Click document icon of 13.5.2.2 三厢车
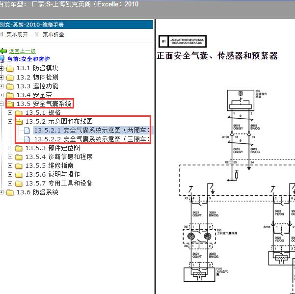Screen dimensions: 295x294 [27, 139]
